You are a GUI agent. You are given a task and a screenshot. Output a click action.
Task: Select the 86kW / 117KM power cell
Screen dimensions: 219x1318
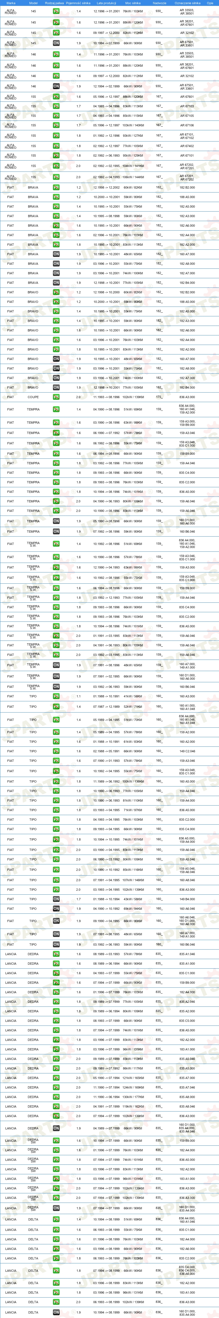tap(133, 1068)
